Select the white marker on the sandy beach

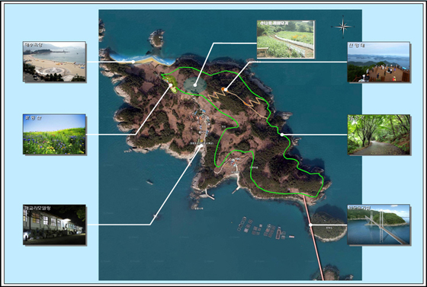point(133,62)
